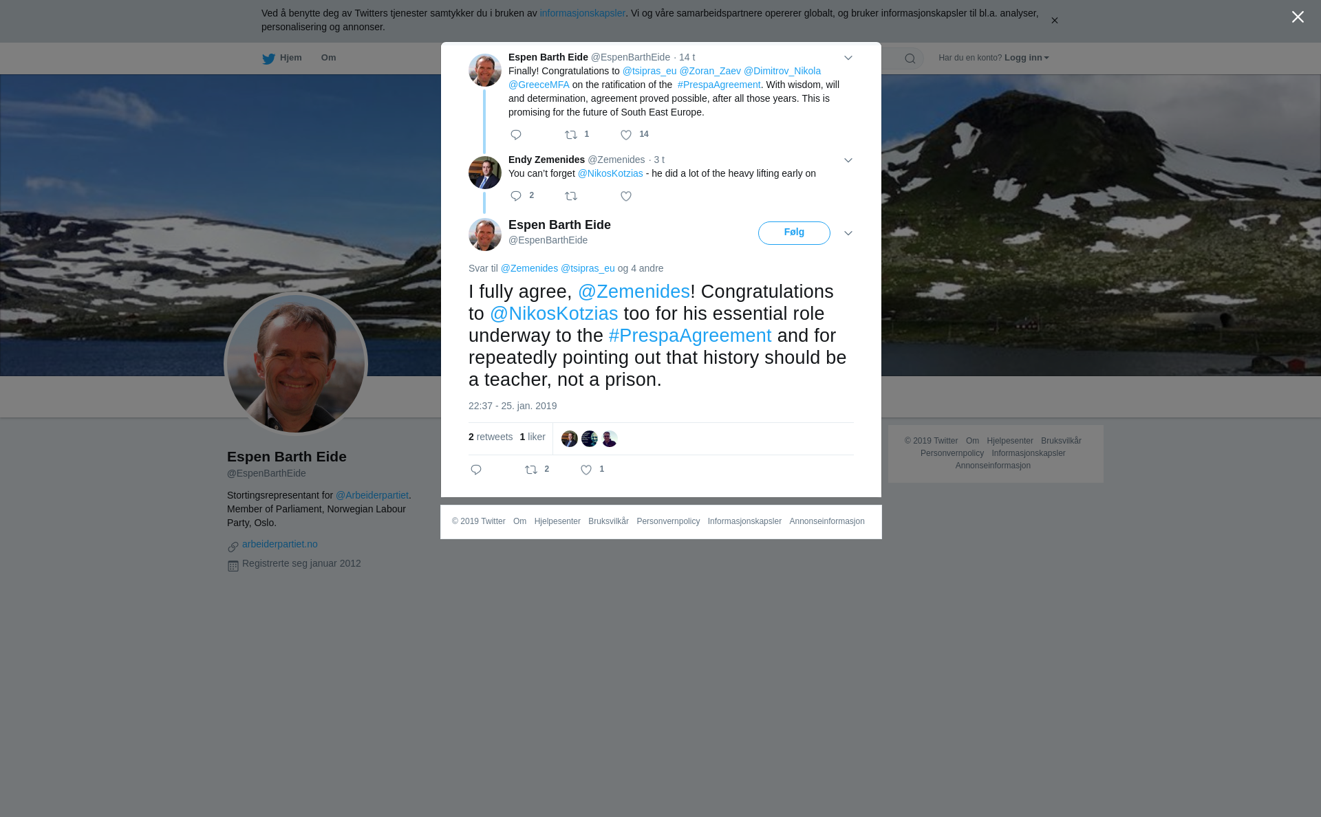Image resolution: width=1321 pixels, height=817 pixels.
Task: Like Endy Zemenides' reply tweet
Action: [626, 197]
